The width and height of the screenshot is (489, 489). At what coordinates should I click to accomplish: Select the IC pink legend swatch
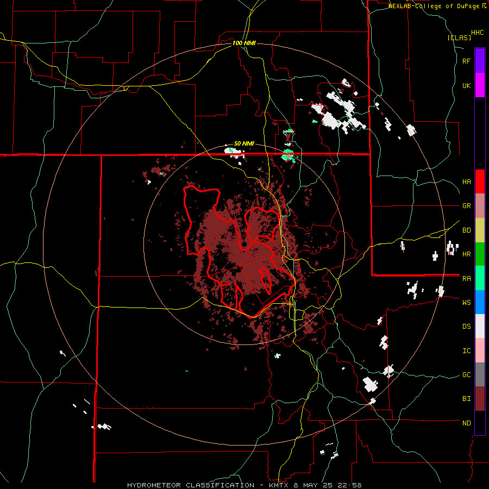480,350
